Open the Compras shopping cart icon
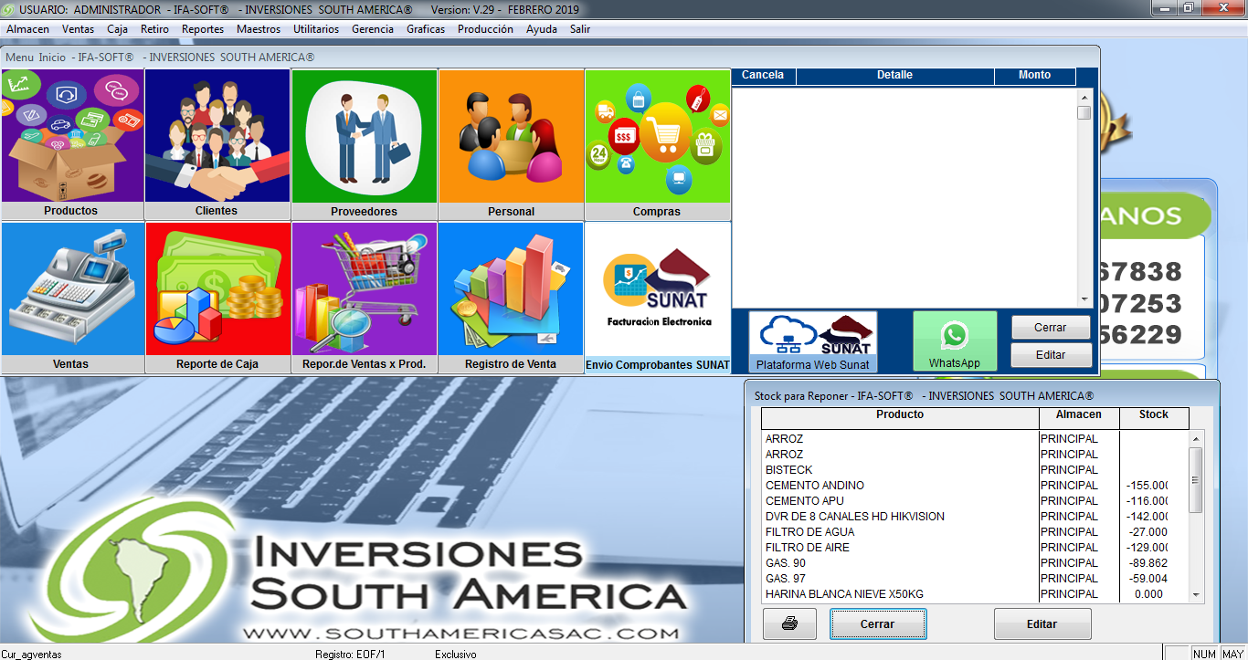This screenshot has height=660, width=1248. [x=657, y=137]
